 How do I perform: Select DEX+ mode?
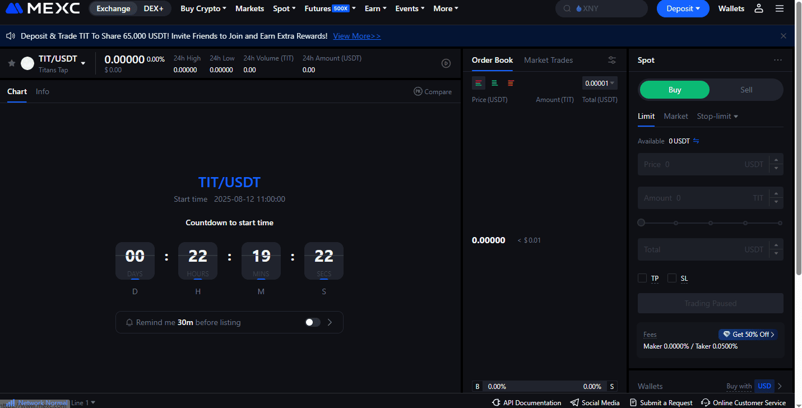pos(154,8)
